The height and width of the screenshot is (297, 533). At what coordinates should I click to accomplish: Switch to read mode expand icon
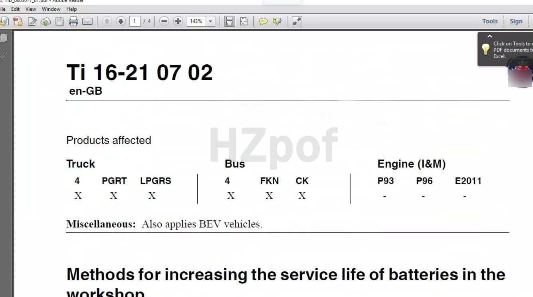297,21
